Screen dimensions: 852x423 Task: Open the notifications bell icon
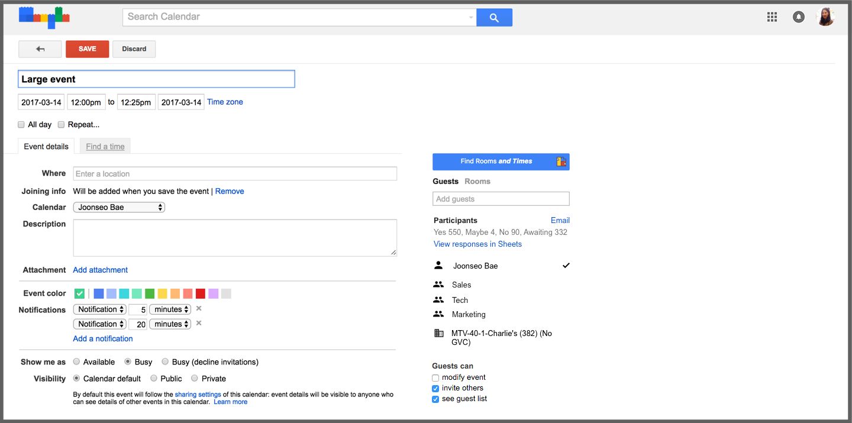[798, 17]
